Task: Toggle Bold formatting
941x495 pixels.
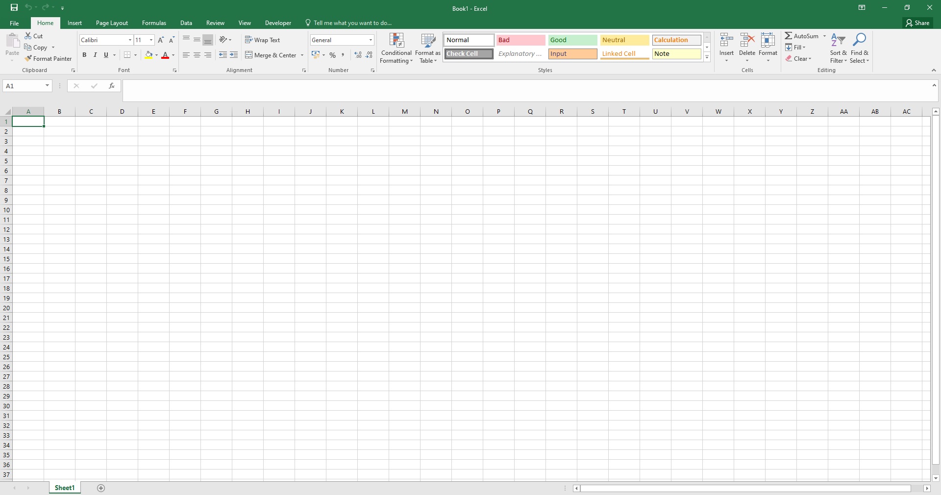Action: point(84,55)
